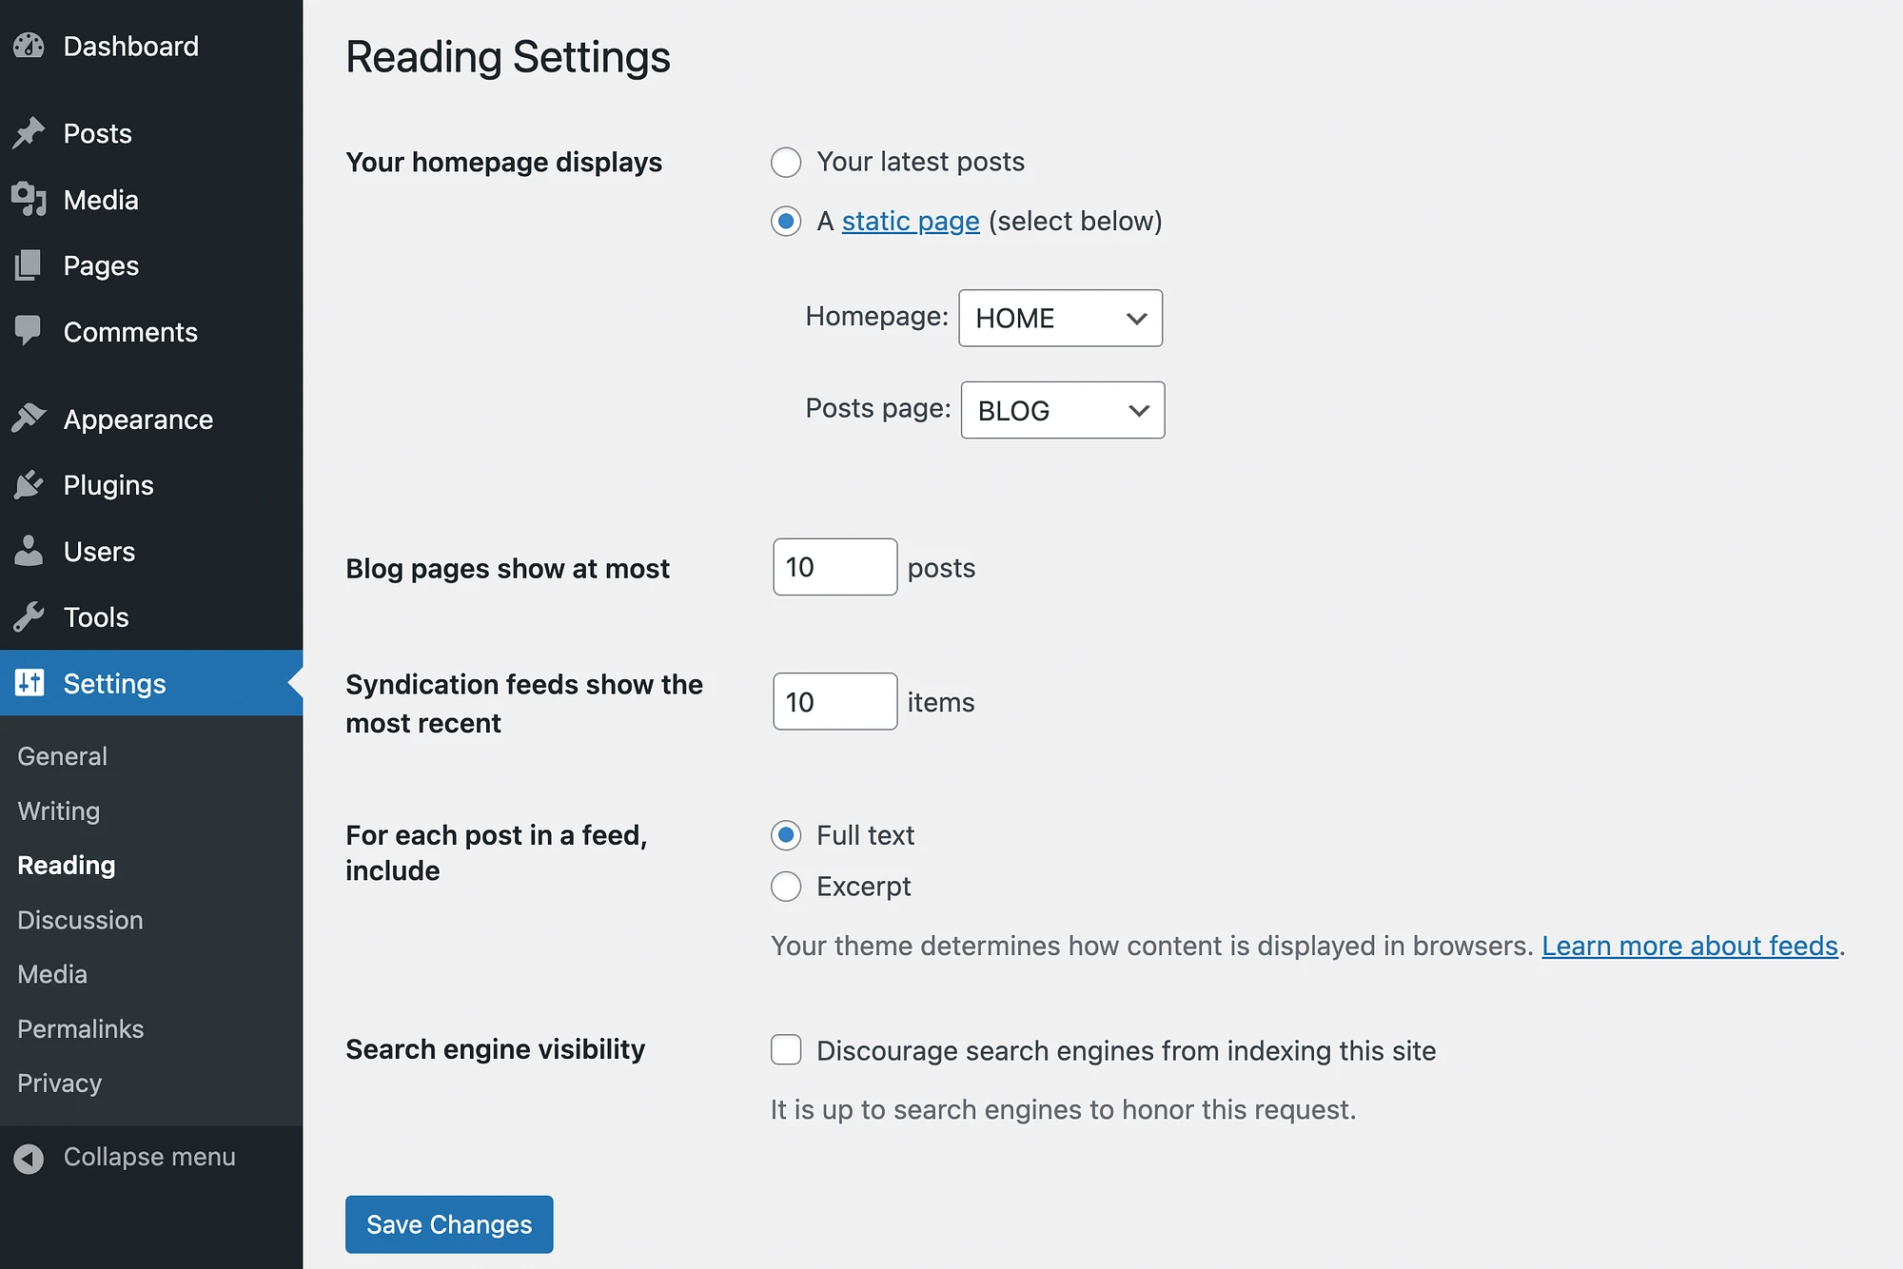Click the Learn more about feeds link

point(1688,947)
